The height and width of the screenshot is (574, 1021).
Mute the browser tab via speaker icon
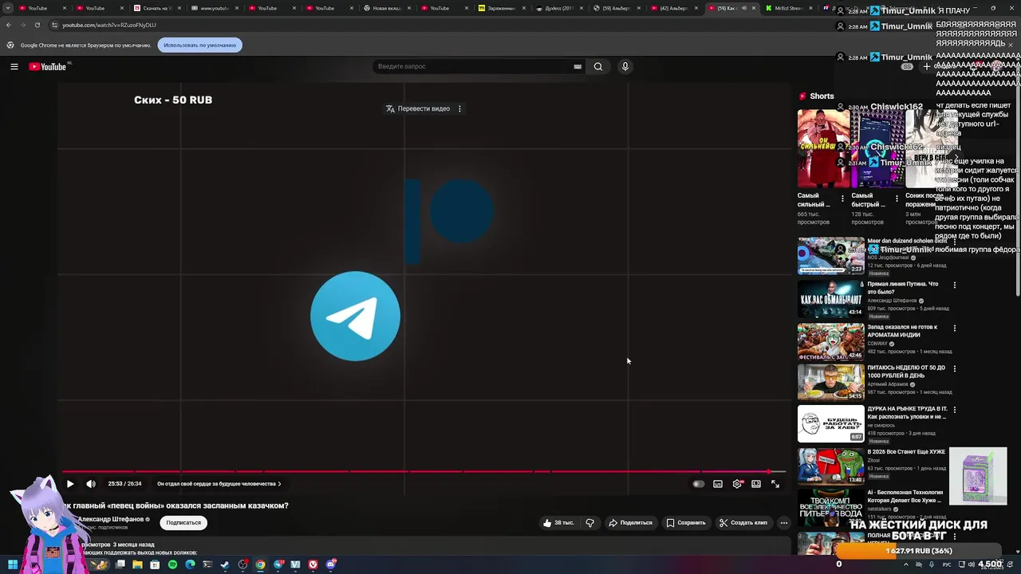(x=743, y=8)
